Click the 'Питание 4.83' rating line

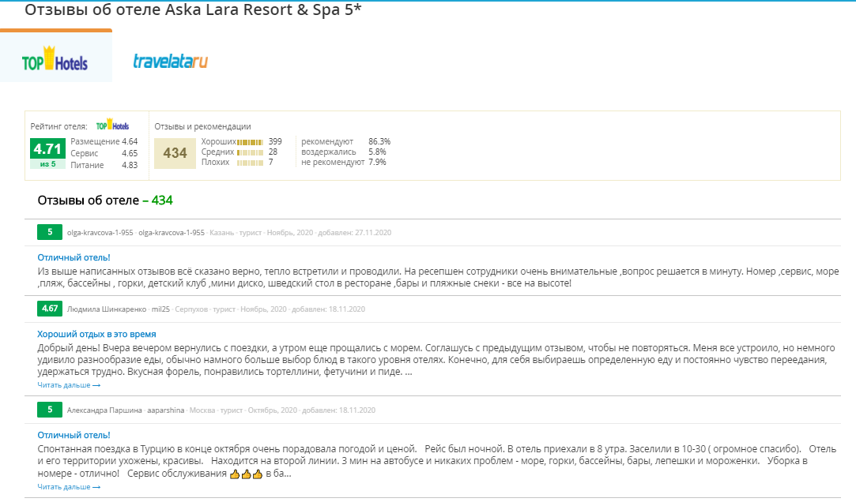coord(104,165)
